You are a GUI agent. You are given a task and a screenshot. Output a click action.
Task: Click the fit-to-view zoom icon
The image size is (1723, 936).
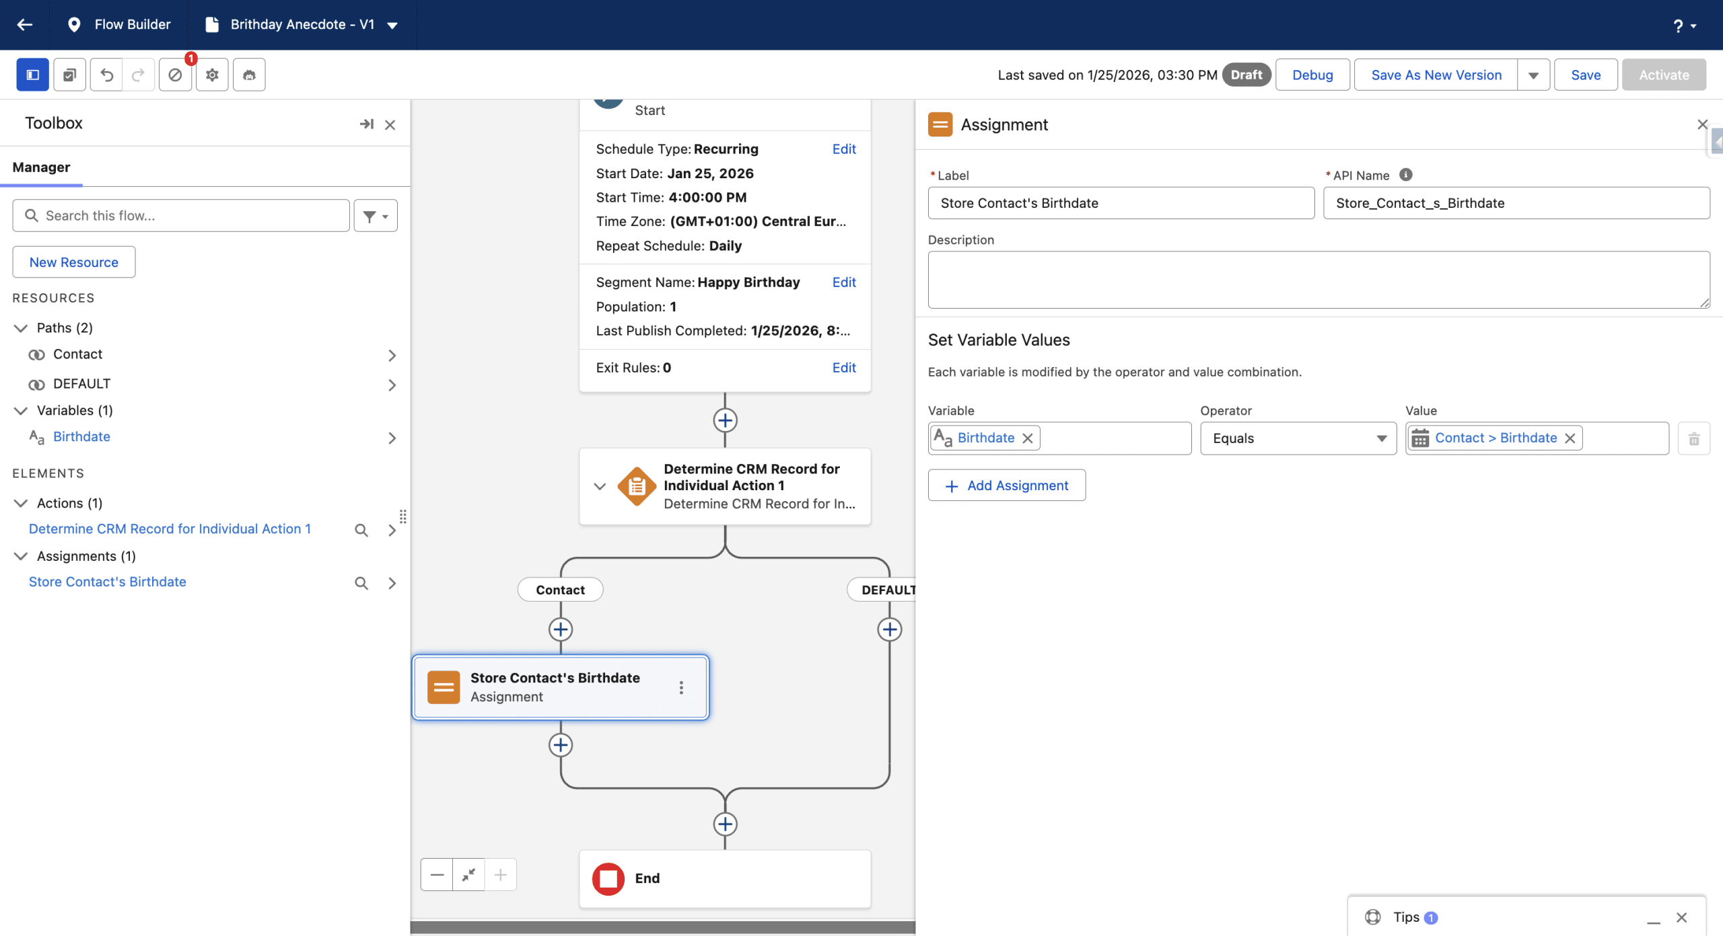(x=468, y=875)
